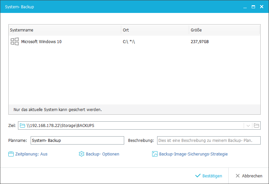Click the checkmark icon on Bestätigen
269x184 pixels.
198,176
